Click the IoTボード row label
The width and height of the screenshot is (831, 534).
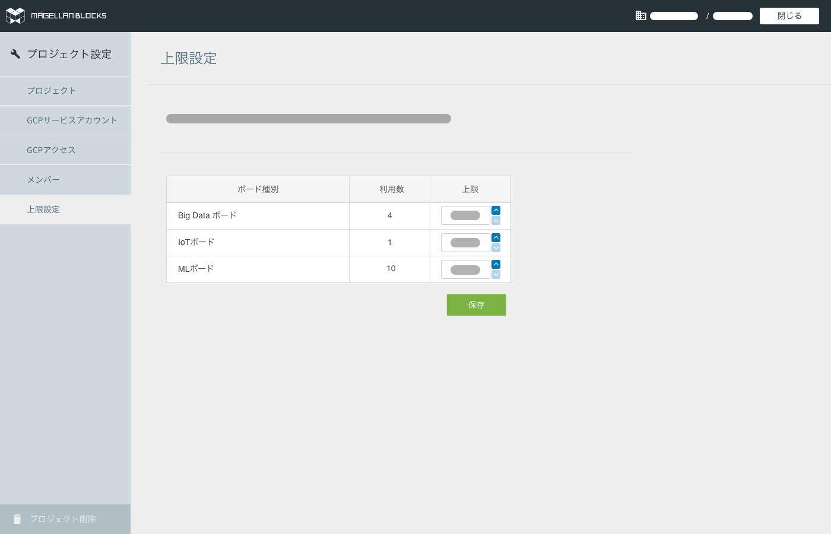(196, 242)
